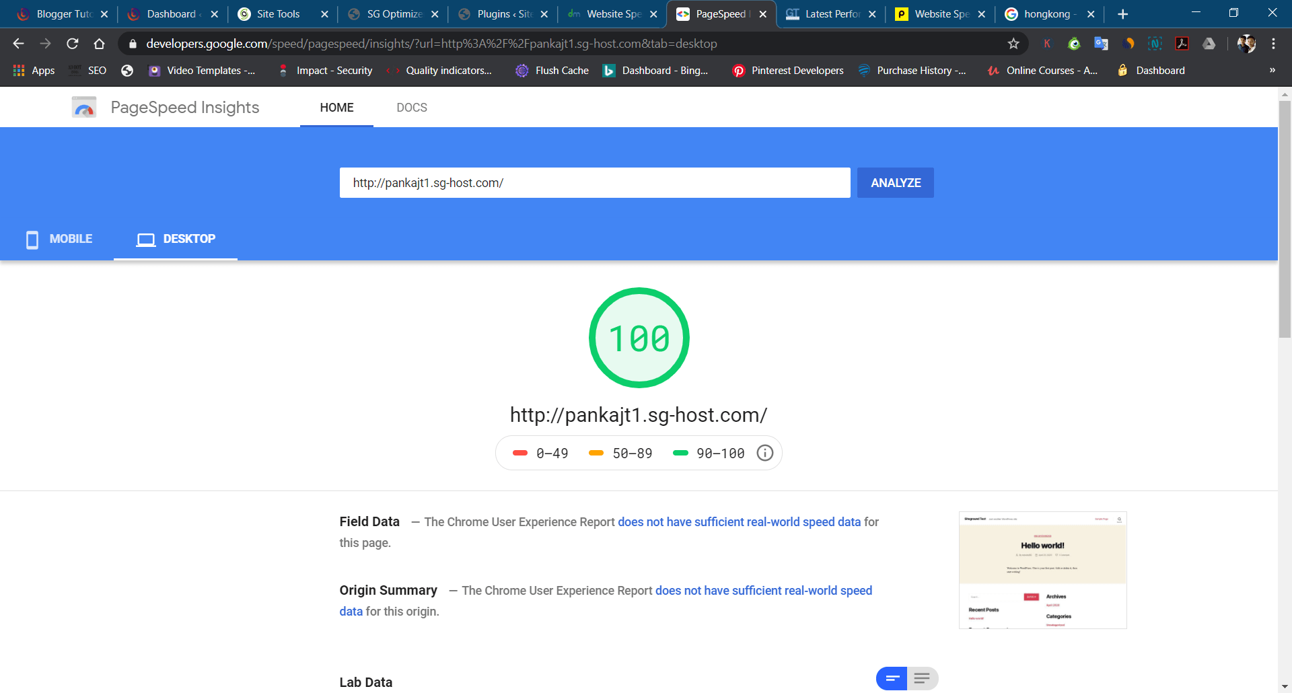The height and width of the screenshot is (693, 1292).
Task: Bookmark this page with the star icon
Action: click(1013, 44)
